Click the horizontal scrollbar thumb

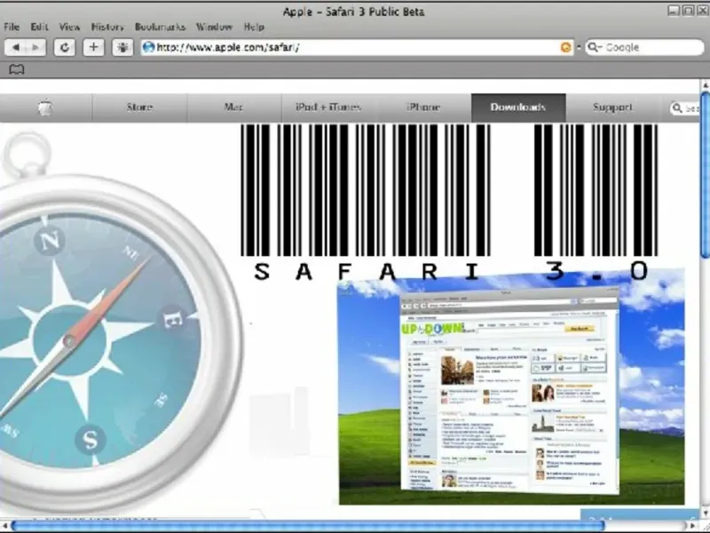308,526
